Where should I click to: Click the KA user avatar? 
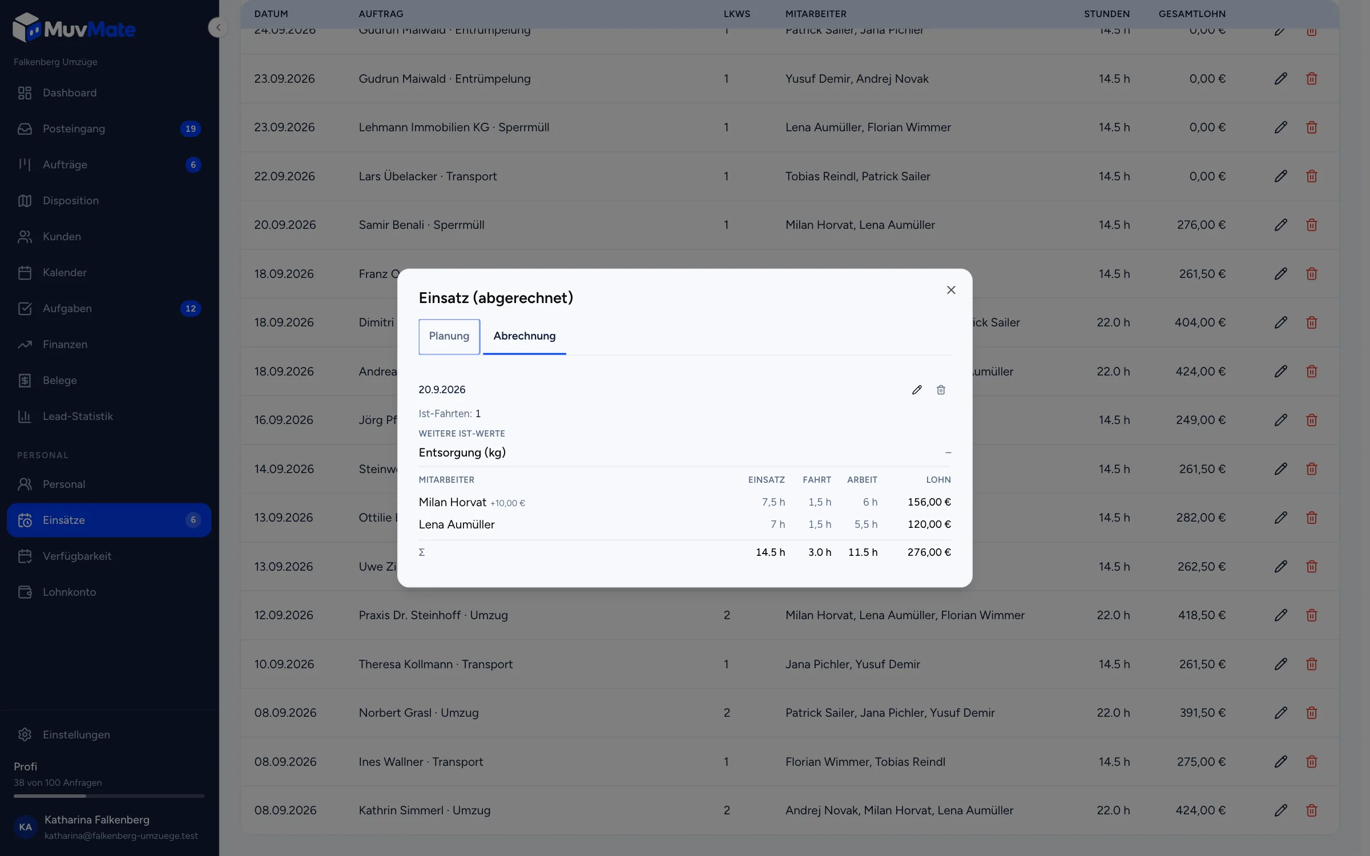point(26,827)
